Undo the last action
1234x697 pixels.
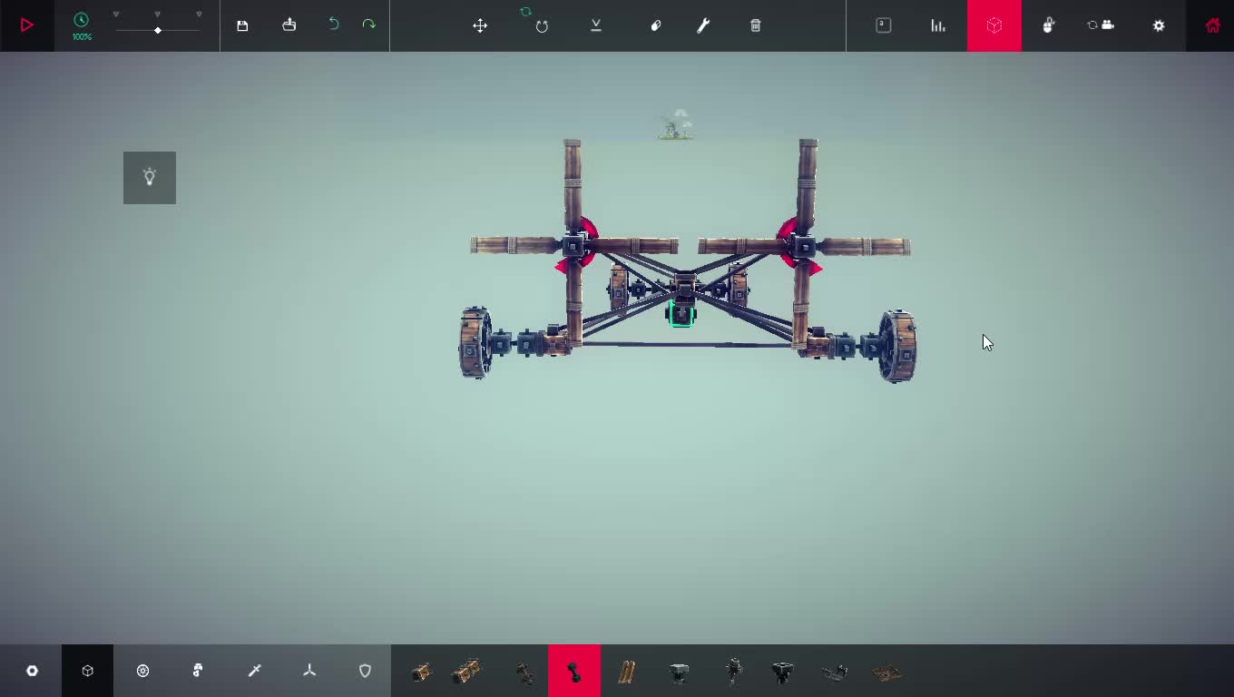click(333, 25)
